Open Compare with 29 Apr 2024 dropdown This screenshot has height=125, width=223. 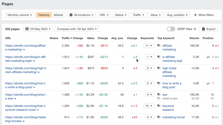coord(77,29)
